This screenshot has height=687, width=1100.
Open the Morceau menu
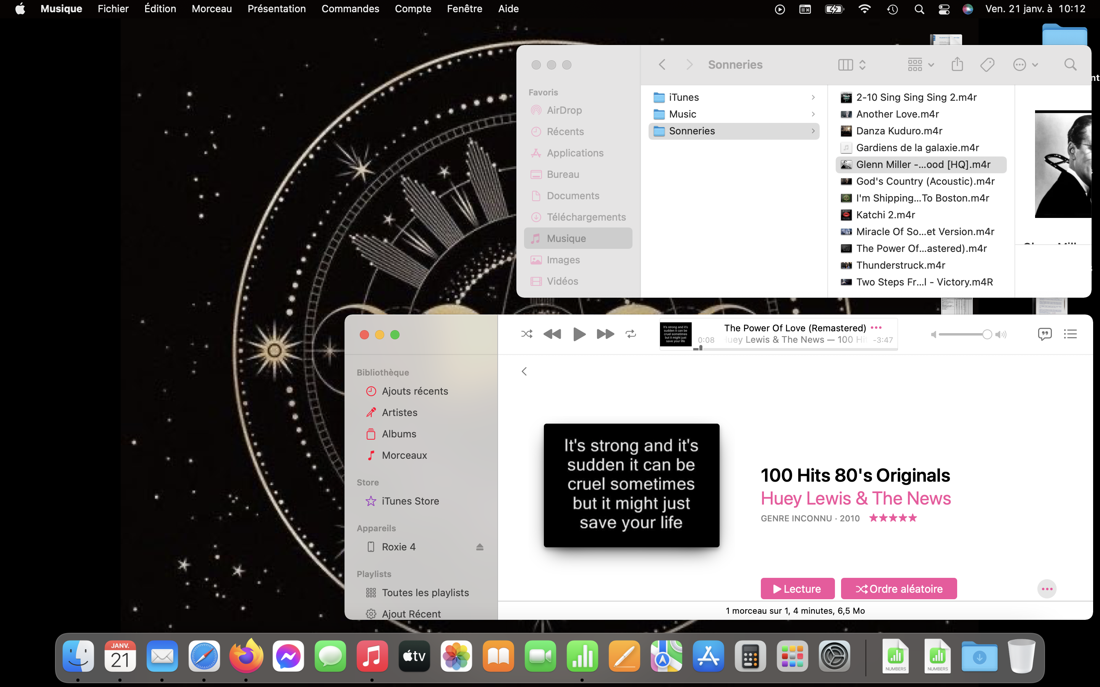click(211, 9)
